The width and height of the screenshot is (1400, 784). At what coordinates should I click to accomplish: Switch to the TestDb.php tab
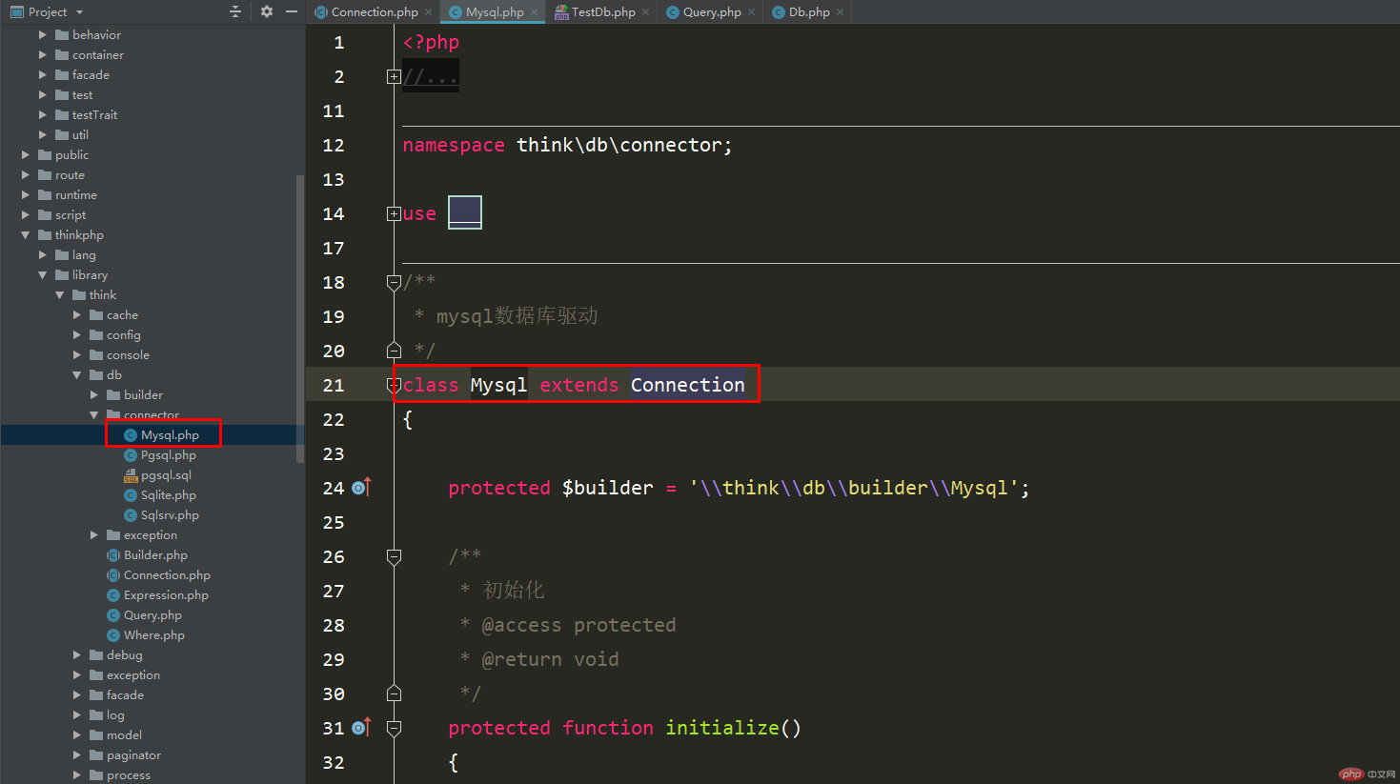pos(602,12)
